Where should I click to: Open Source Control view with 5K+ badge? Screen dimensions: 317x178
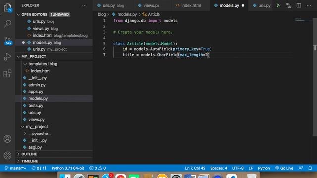(x=8, y=41)
